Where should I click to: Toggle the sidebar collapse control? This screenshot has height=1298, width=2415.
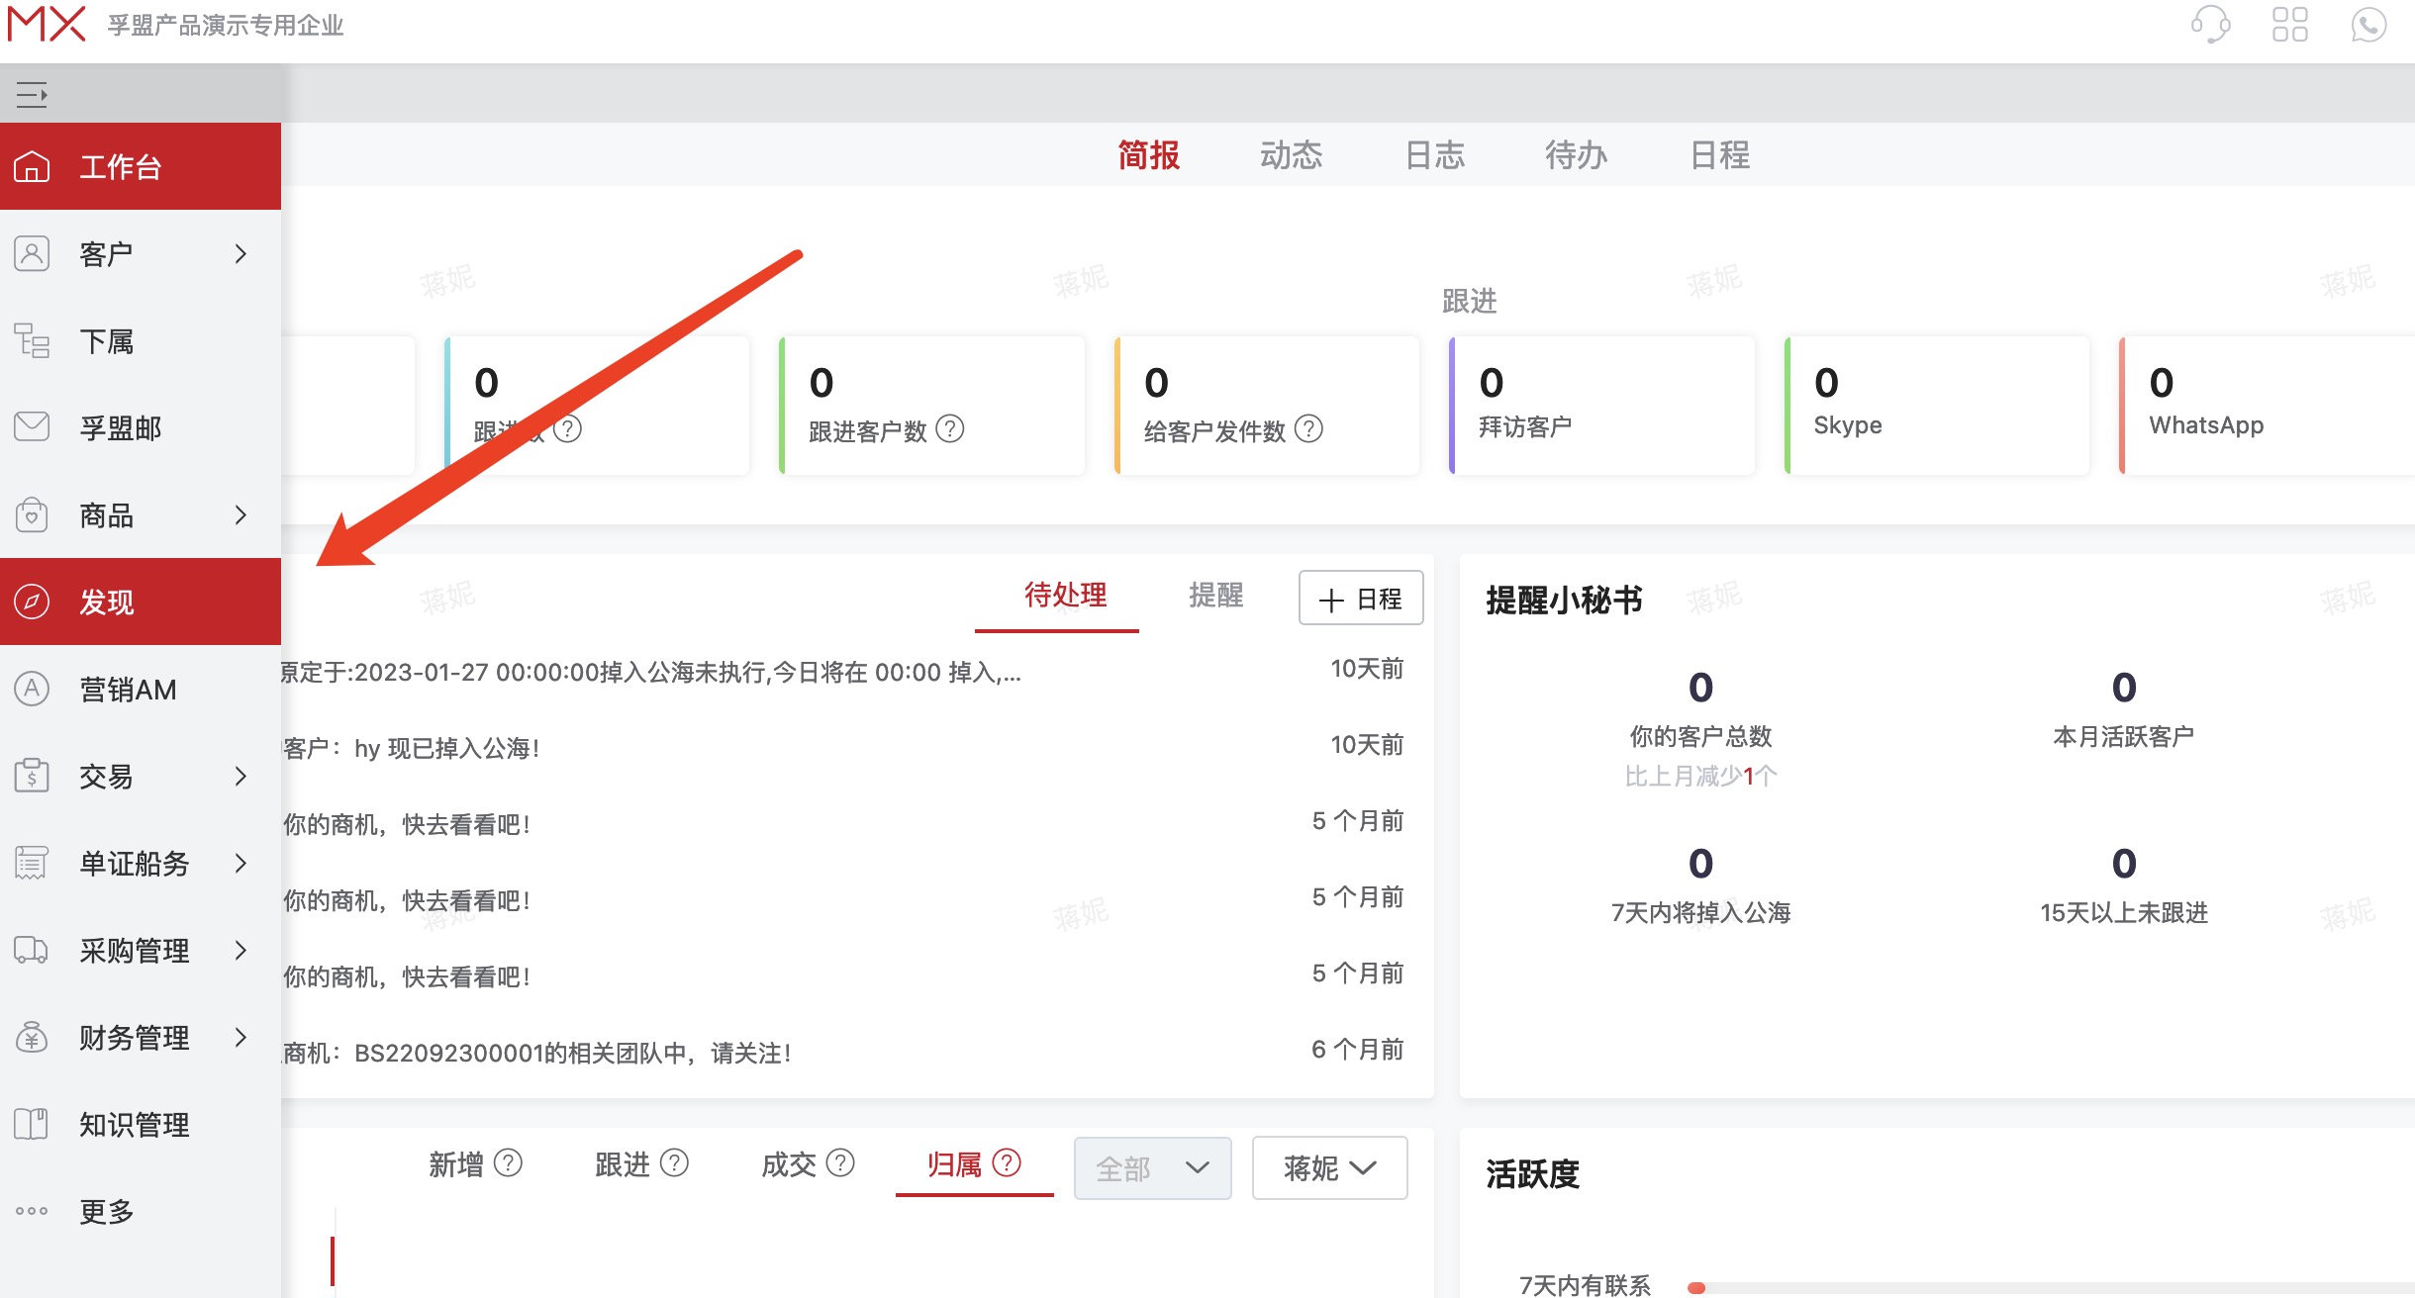coord(33,95)
